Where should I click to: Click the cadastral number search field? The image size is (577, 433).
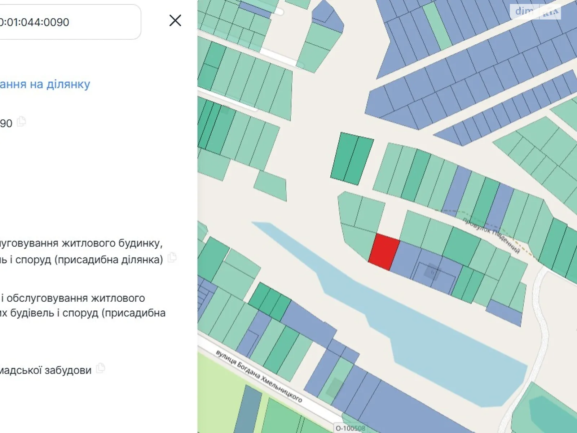(69, 22)
